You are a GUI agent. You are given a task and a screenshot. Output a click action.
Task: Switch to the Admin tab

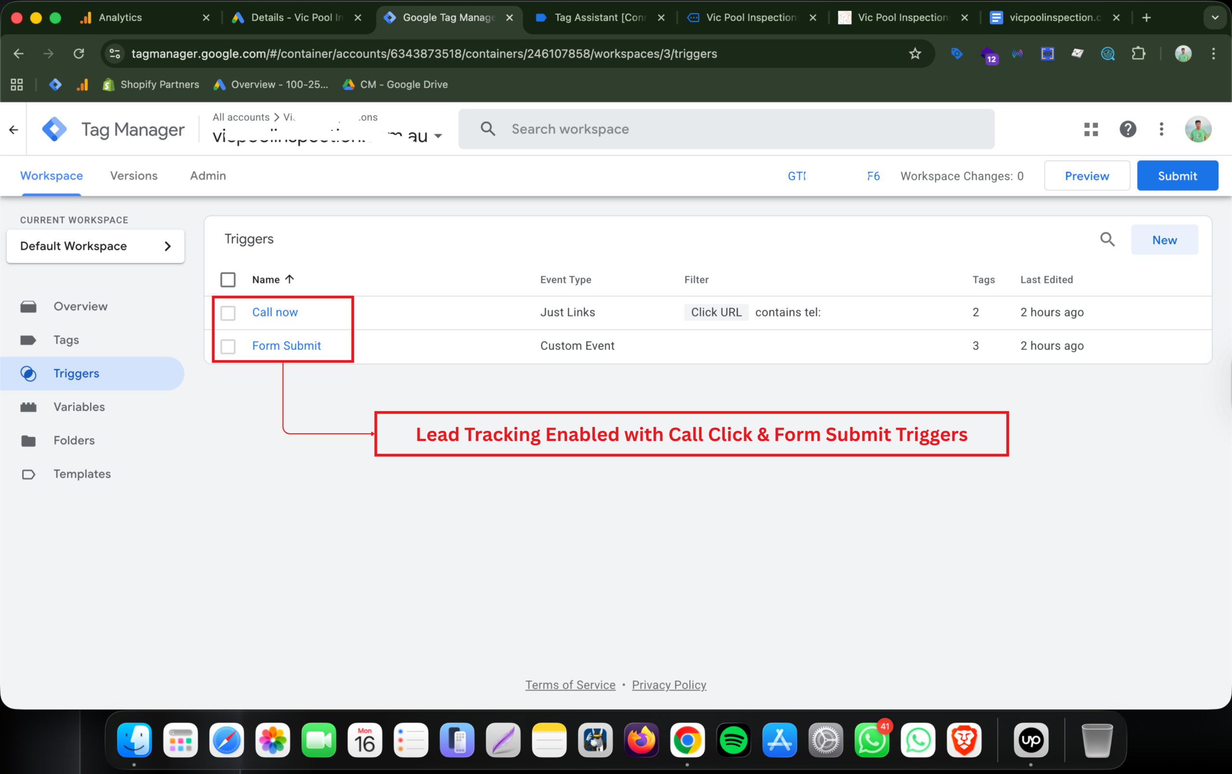coord(208,176)
